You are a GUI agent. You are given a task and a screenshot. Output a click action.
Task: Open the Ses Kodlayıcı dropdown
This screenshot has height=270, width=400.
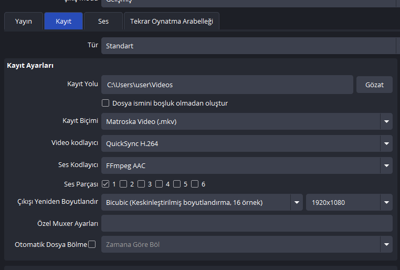click(247, 165)
